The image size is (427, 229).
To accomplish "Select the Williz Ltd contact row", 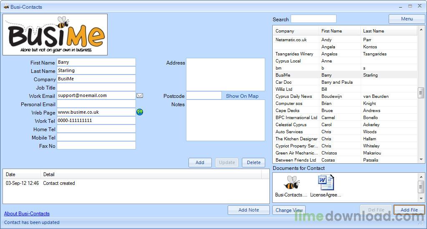I will tap(345, 89).
